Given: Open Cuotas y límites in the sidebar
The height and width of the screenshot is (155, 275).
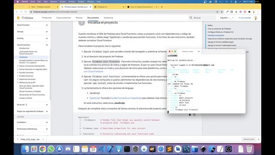Looking at the screenshot, I should pos(26,98).
